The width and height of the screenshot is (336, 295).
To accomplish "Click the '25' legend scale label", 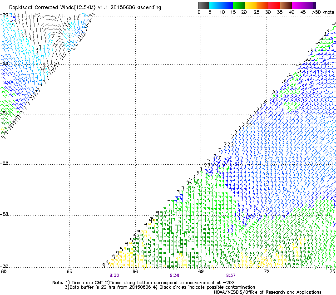I will pyautogui.click(x=257, y=12).
